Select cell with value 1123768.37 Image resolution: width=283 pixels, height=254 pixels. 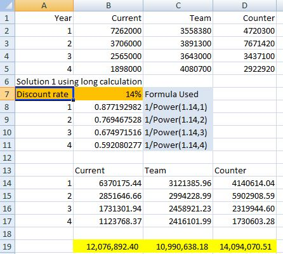pos(109,221)
